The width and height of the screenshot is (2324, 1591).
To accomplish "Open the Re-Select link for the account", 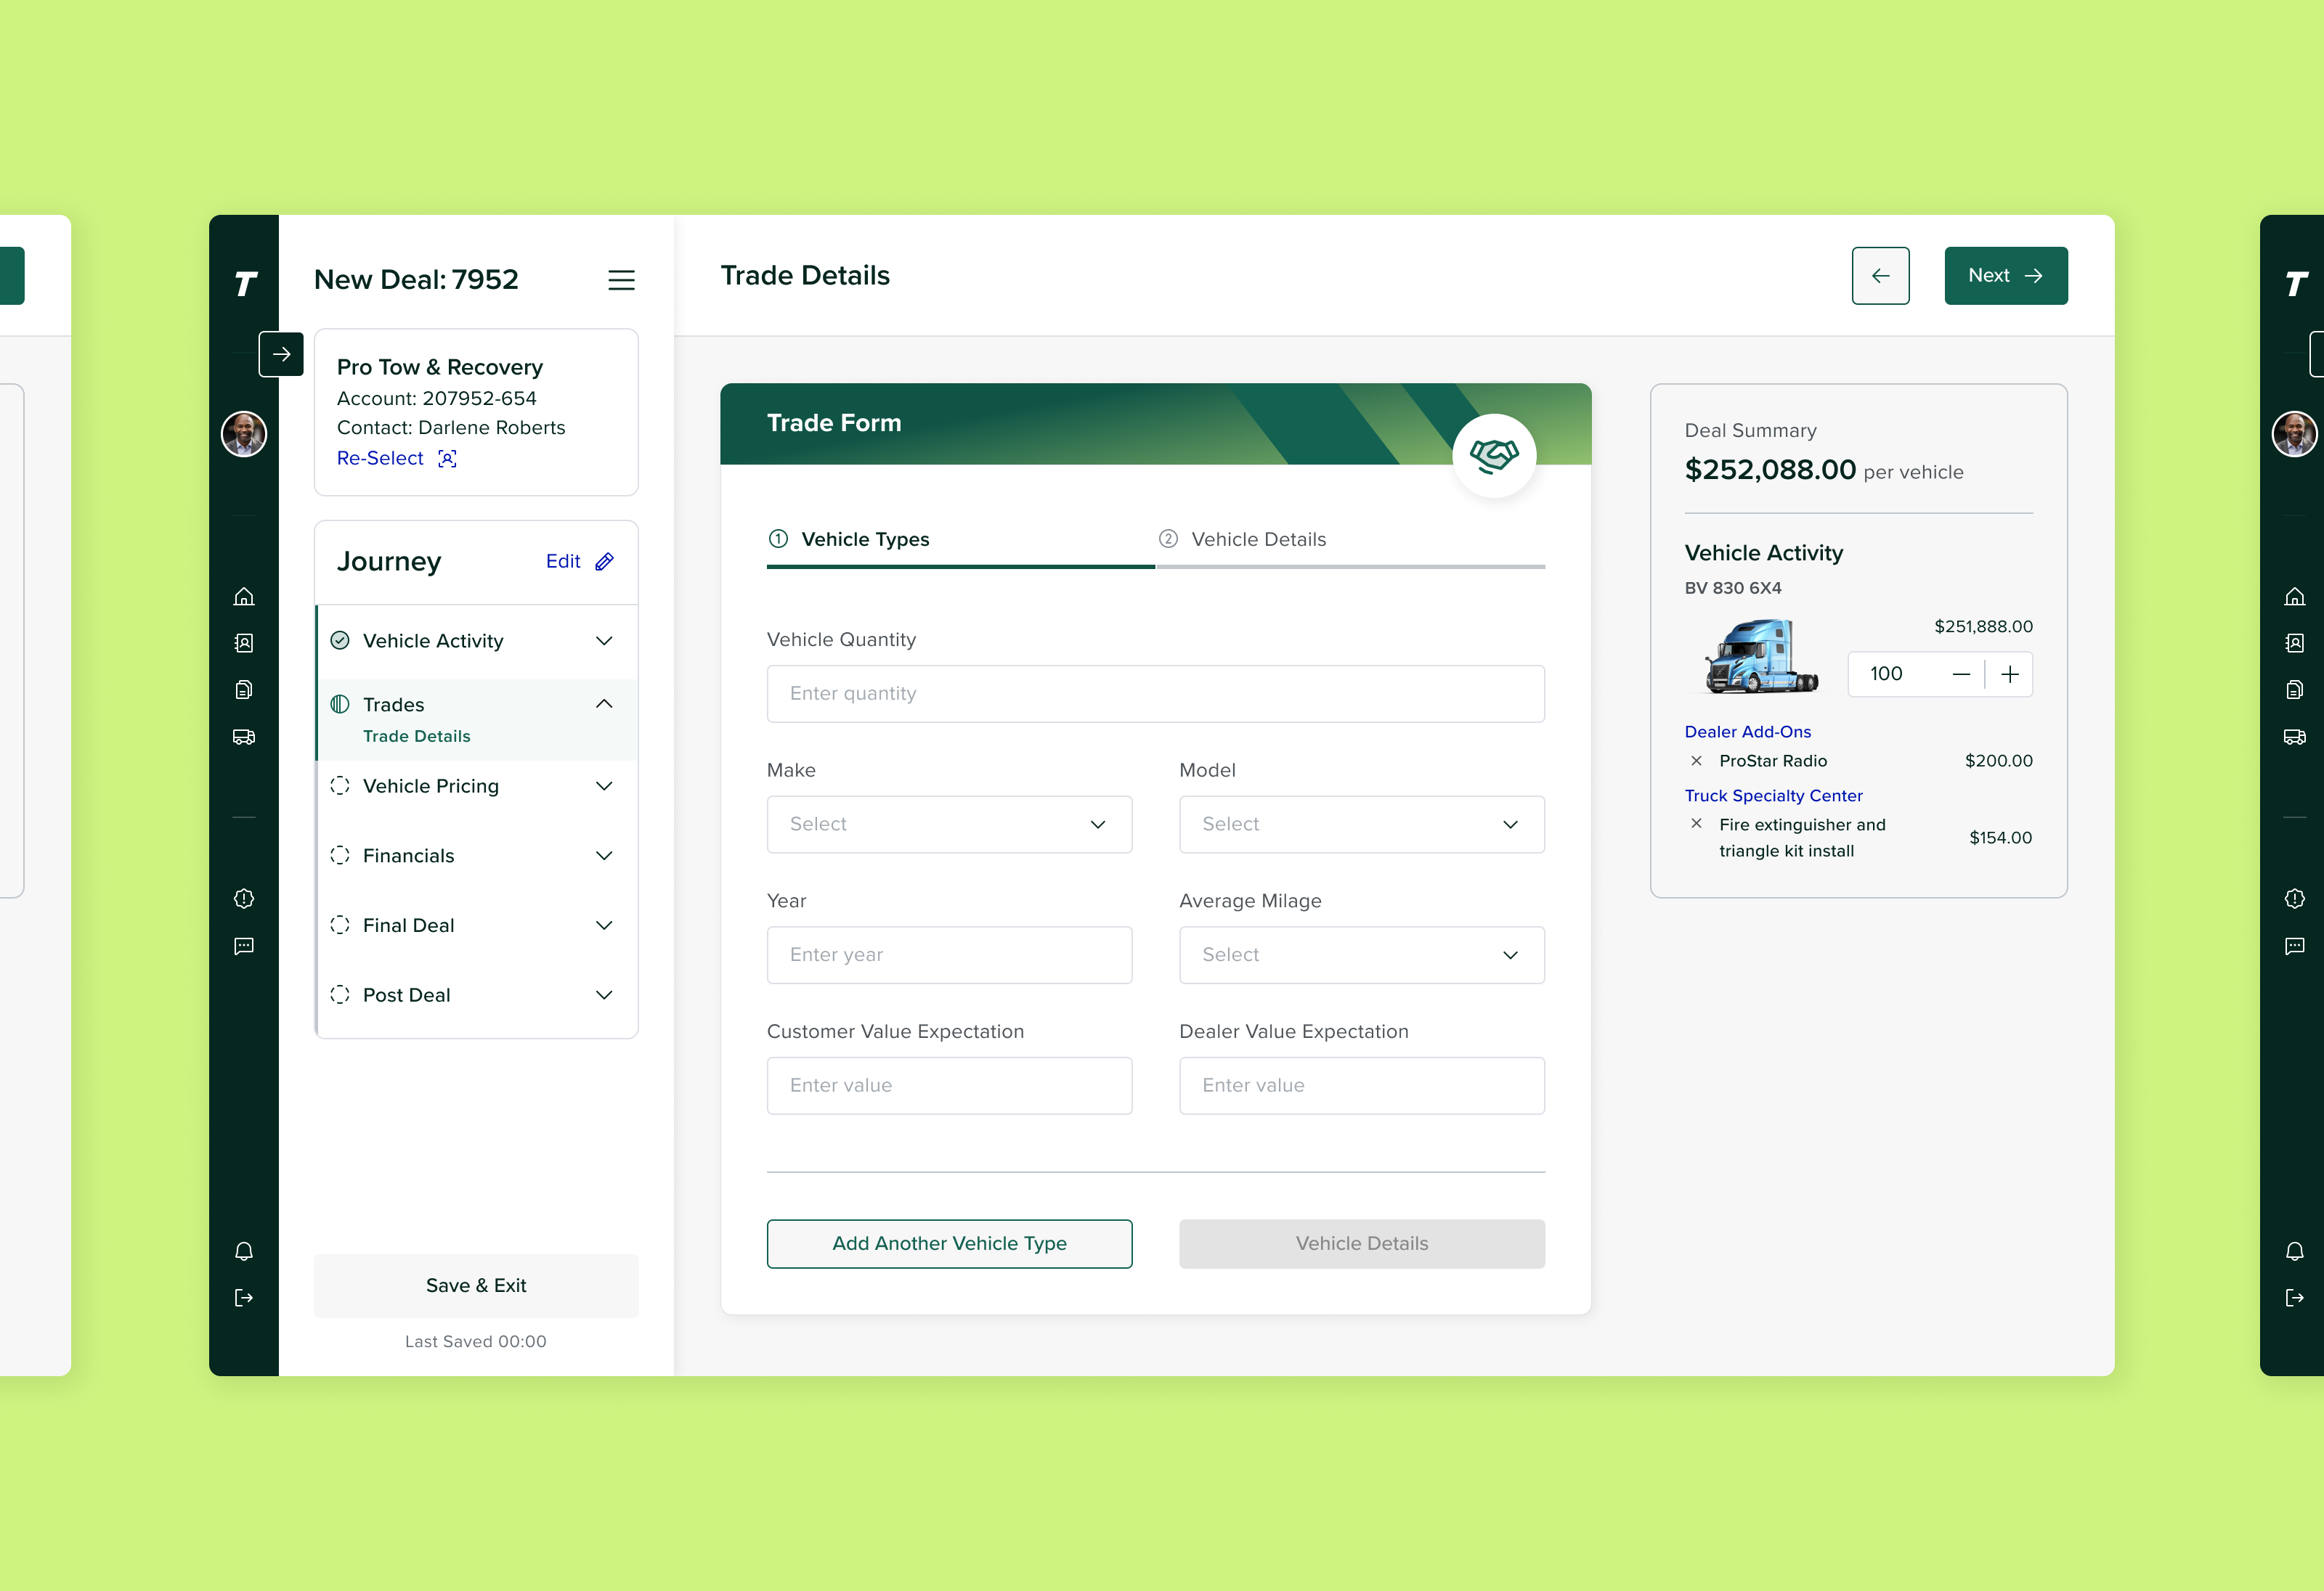I will [381, 458].
